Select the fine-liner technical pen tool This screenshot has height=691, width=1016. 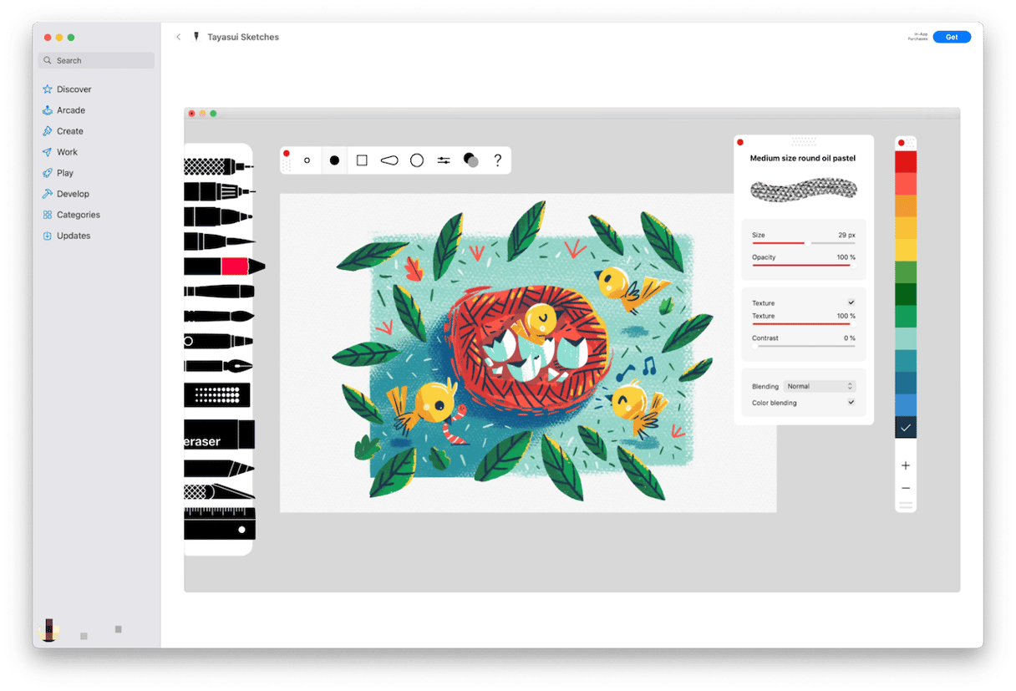[x=219, y=191]
